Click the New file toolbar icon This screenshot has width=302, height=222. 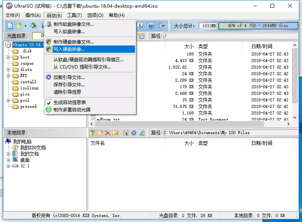[10, 26]
